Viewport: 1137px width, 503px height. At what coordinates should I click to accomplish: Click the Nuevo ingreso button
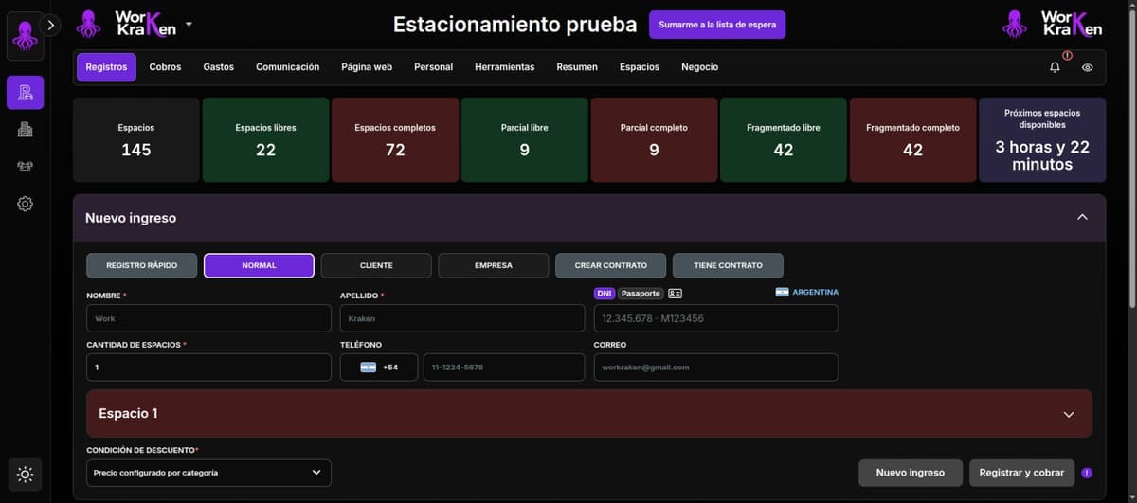click(911, 473)
